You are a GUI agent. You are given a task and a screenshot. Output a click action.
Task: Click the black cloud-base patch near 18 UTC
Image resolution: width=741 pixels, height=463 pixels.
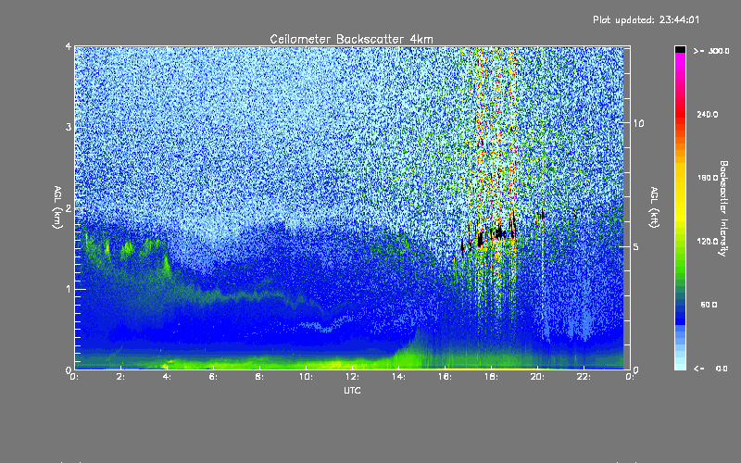point(499,233)
